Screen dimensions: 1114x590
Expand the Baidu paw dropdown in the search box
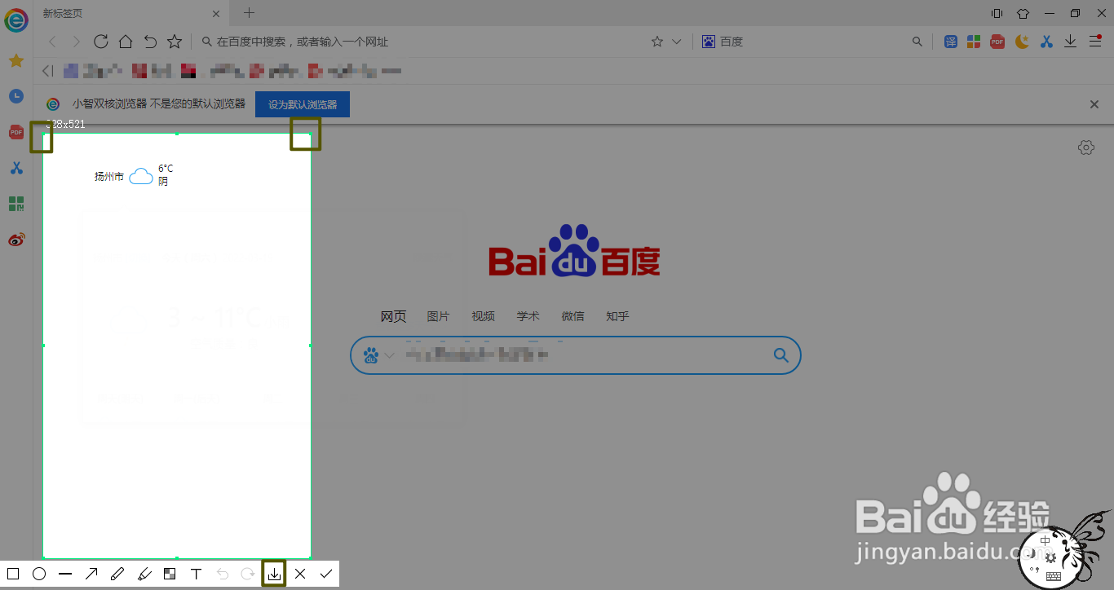[x=390, y=355]
